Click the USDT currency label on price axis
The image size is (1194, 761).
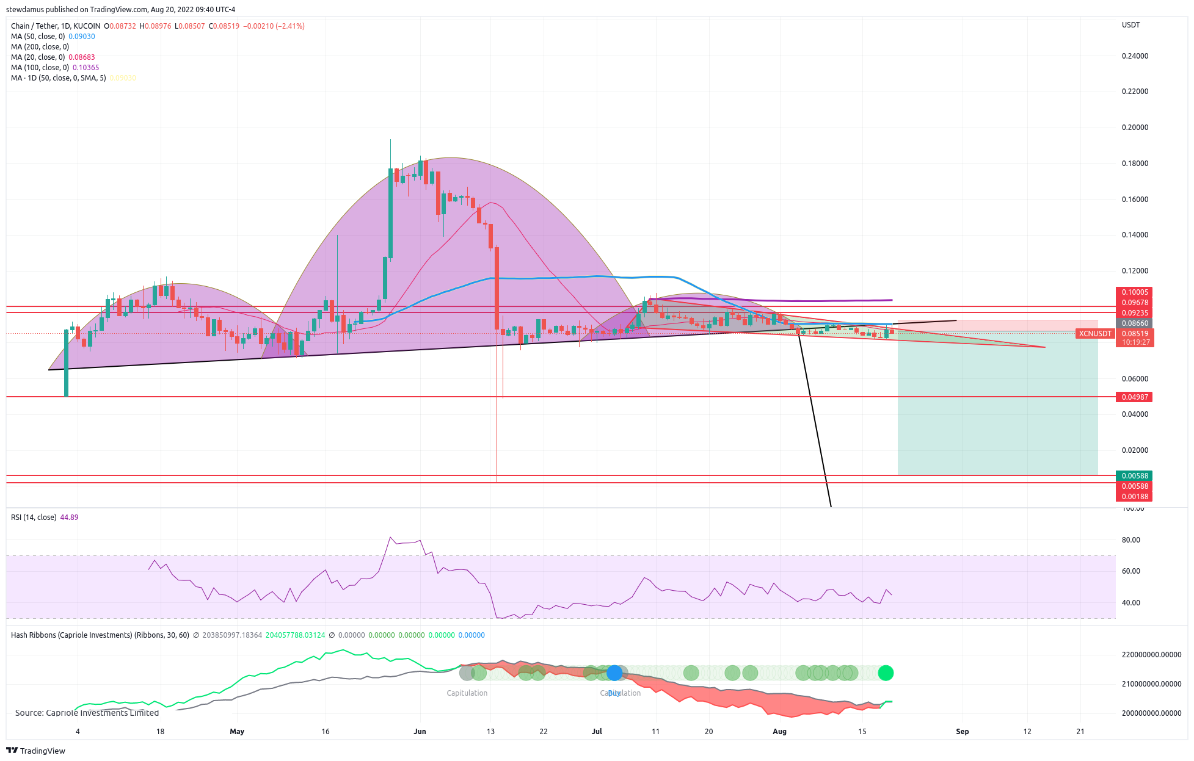coord(1130,25)
